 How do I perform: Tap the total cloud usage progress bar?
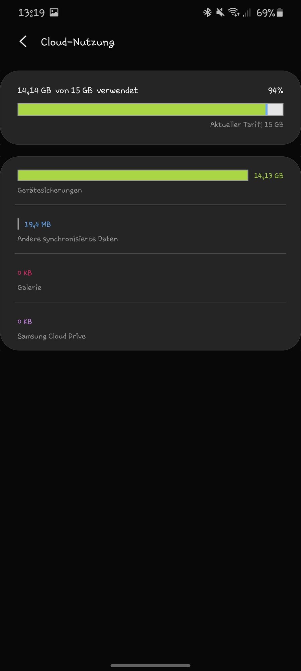point(150,110)
